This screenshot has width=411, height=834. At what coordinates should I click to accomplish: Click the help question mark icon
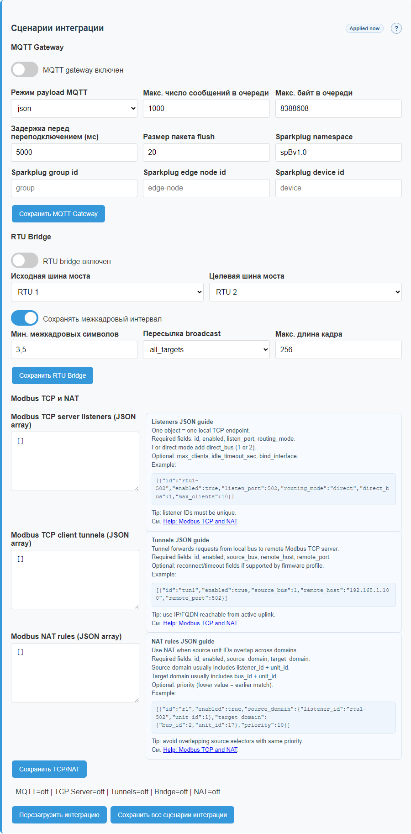click(396, 28)
